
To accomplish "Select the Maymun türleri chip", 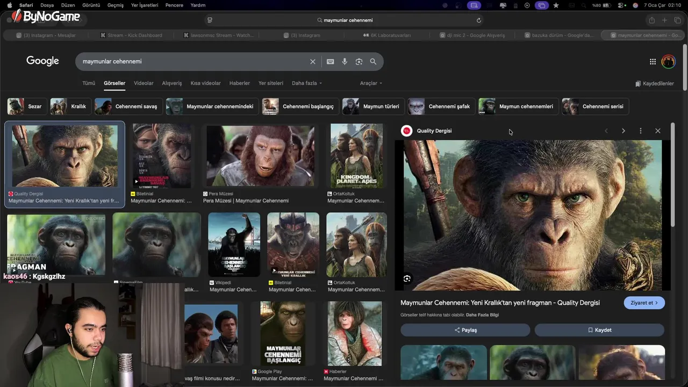I will point(372,106).
